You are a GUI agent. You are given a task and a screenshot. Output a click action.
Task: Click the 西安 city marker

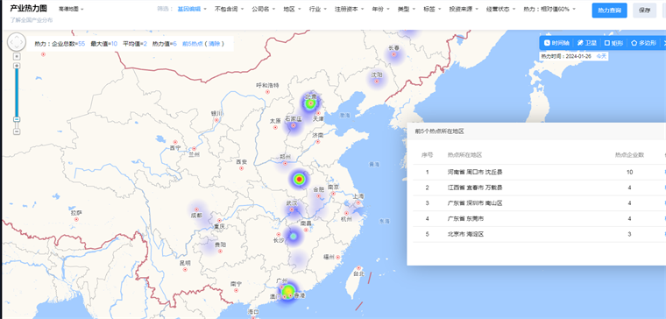coord(241,168)
